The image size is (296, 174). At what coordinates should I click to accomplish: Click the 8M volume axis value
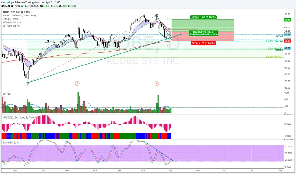[286, 100]
